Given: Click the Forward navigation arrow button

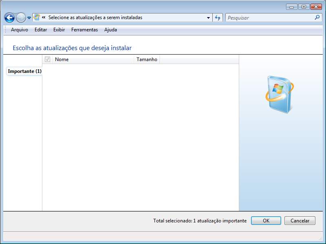Looking at the screenshot, I should click(x=20, y=18).
